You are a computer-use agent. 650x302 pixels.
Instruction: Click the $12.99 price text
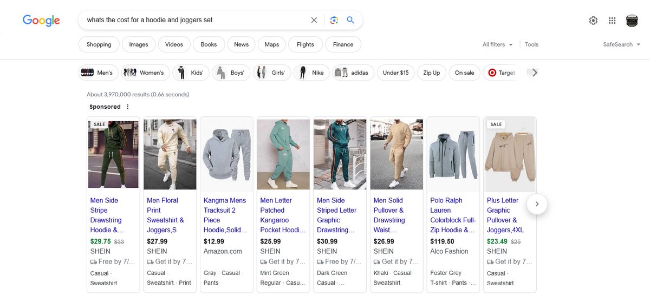pos(214,241)
